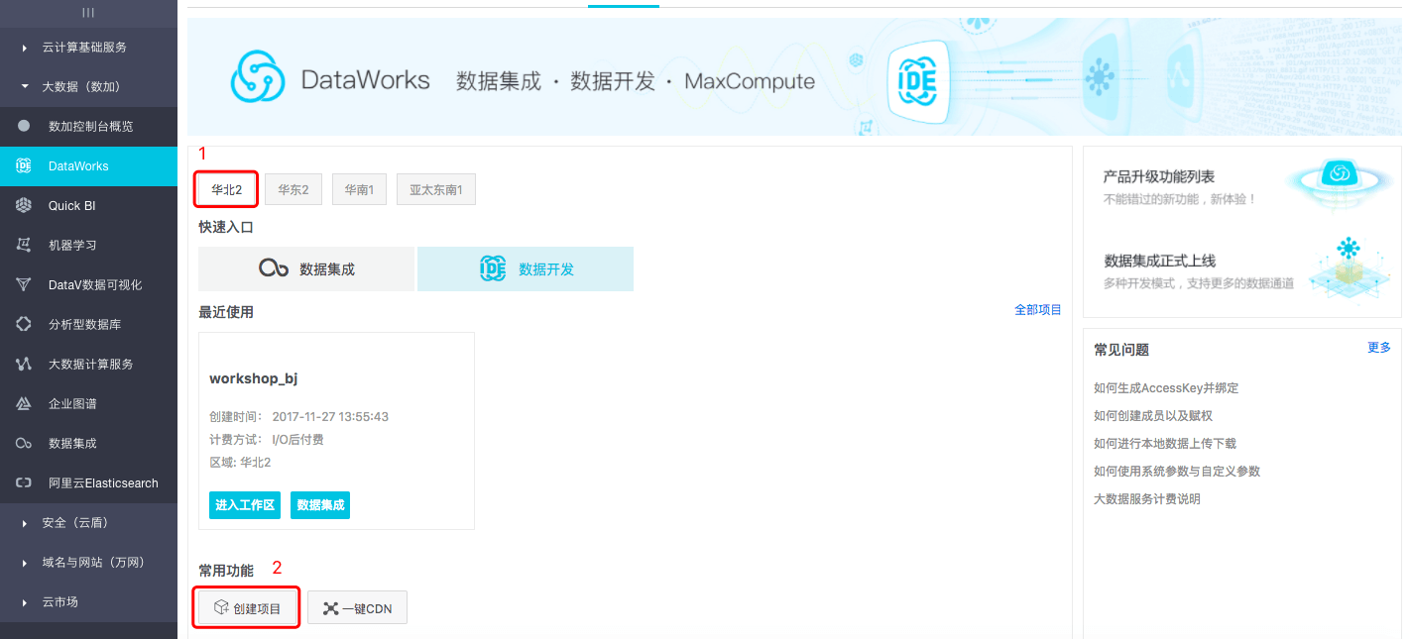The width and height of the screenshot is (1409, 639).
Task: Click the 数据集成 sidebar icon
Action: 24,443
